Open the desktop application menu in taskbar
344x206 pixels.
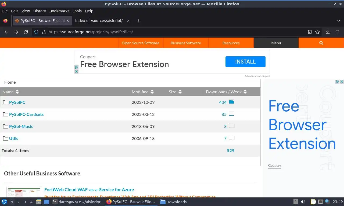click(4, 202)
